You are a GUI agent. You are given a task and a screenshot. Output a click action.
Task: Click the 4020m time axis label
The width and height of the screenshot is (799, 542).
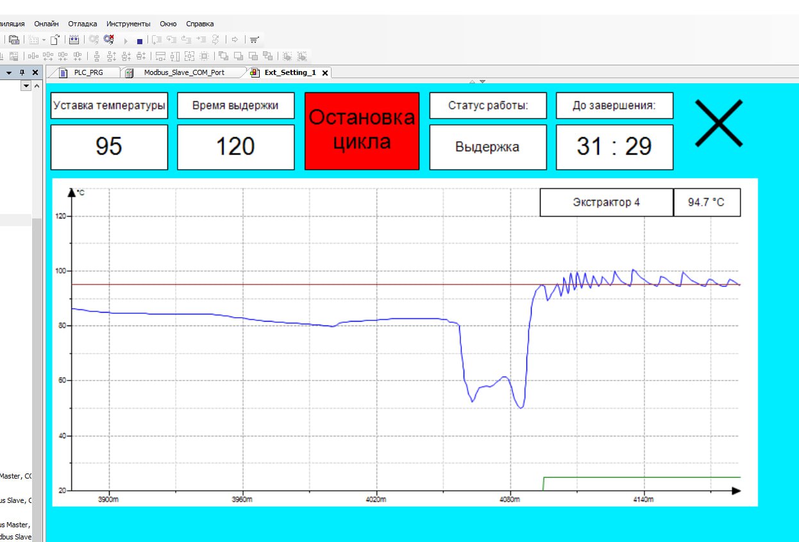click(x=376, y=499)
